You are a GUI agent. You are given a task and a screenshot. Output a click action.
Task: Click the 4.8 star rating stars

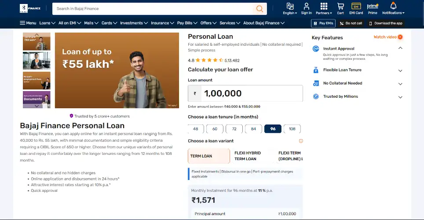[x=209, y=60]
